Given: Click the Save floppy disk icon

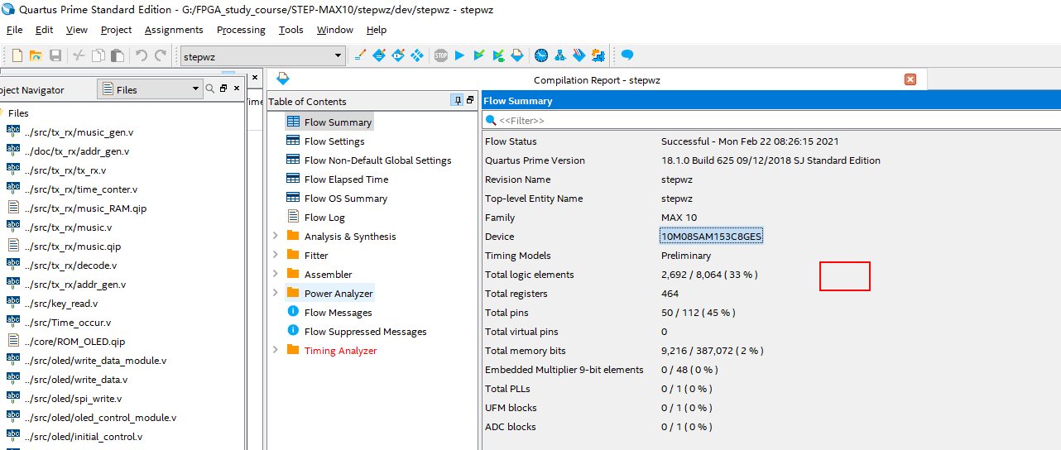Looking at the screenshot, I should click(55, 55).
